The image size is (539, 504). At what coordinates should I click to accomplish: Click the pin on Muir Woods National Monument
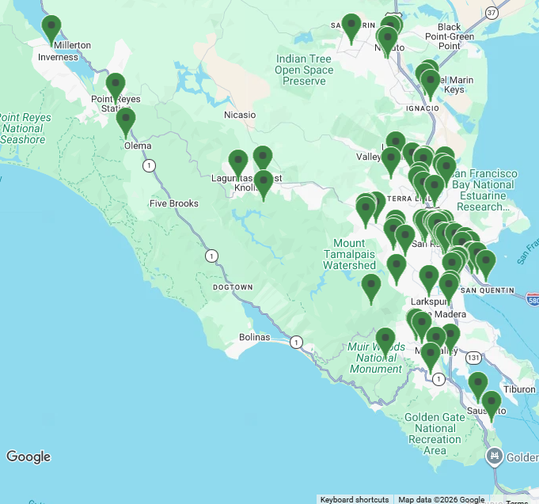coord(385,343)
